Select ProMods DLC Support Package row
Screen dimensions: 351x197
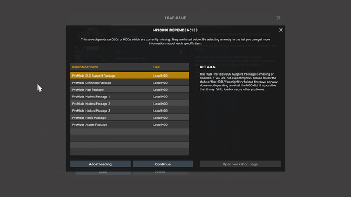[x=129, y=76]
